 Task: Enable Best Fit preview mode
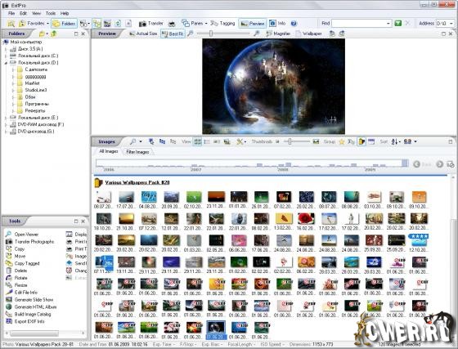point(173,34)
